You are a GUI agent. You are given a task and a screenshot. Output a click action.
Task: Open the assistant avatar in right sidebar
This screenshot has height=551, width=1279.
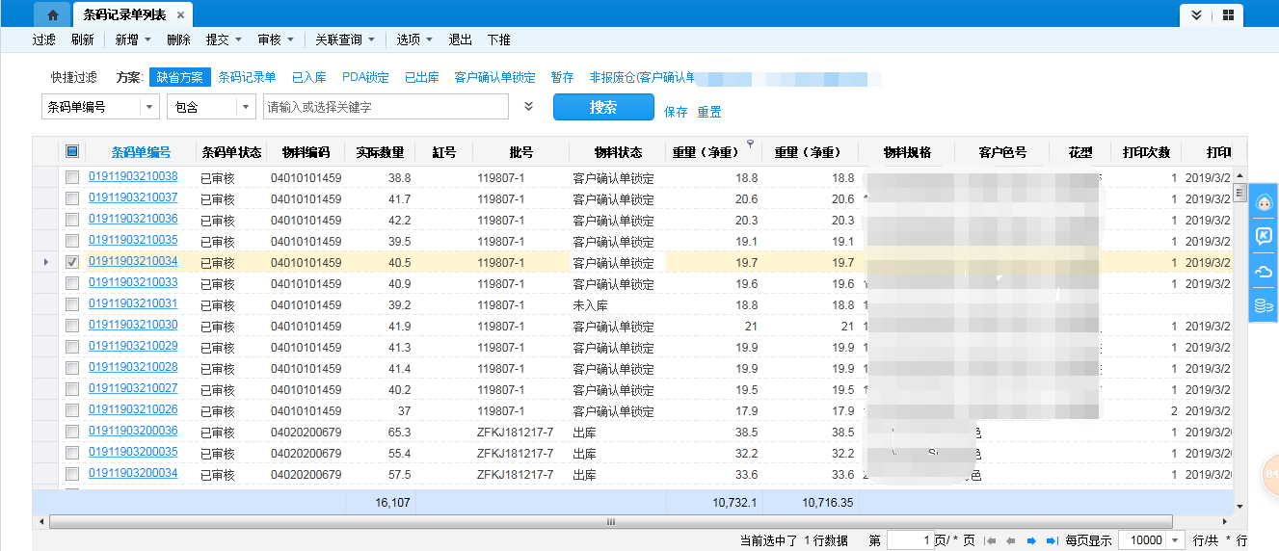pyautogui.click(x=1264, y=204)
